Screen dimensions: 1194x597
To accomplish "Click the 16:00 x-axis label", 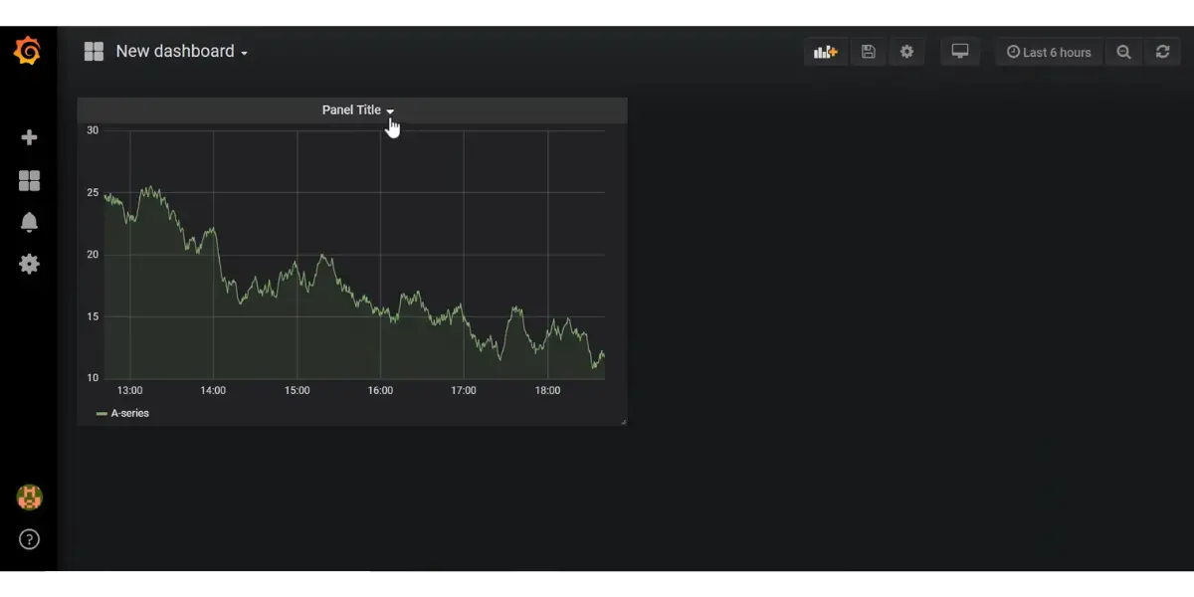I will pyautogui.click(x=380, y=391).
